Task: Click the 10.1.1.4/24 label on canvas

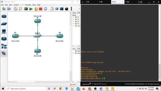Action: tap(59, 41)
